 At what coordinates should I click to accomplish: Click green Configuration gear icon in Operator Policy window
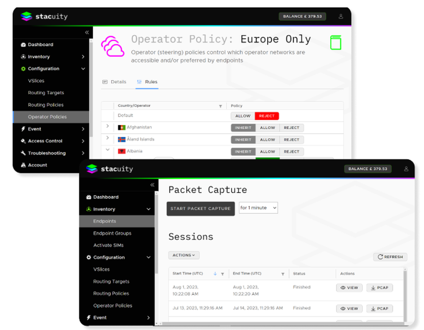[x=23, y=69]
